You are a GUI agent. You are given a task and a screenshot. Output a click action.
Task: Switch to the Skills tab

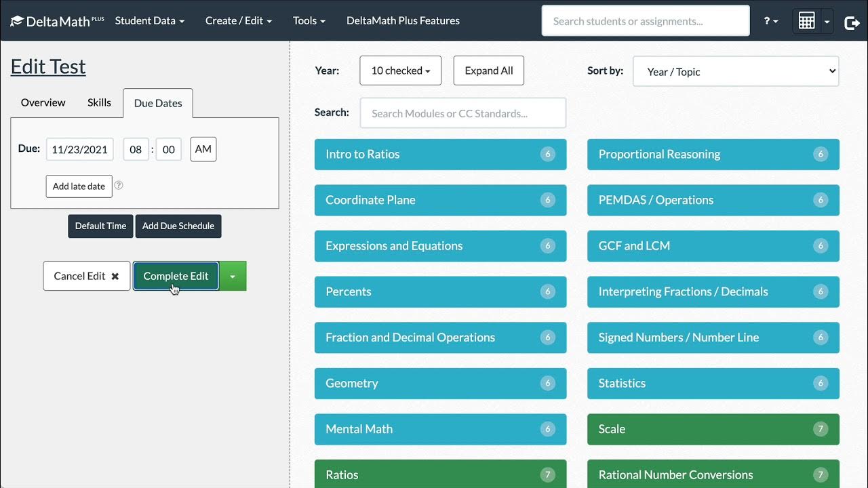[99, 102]
